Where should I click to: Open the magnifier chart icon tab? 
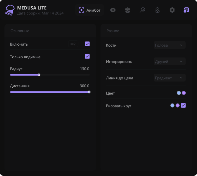point(142,10)
